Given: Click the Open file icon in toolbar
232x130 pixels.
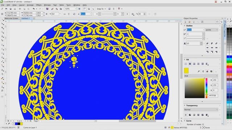Looking at the screenshot, I should pyautogui.click(x=7, y=9).
